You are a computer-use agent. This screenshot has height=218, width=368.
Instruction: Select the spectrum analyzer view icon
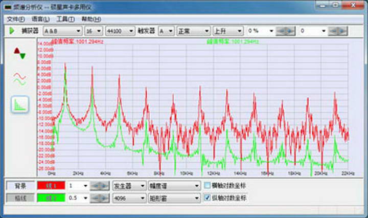click(x=20, y=104)
